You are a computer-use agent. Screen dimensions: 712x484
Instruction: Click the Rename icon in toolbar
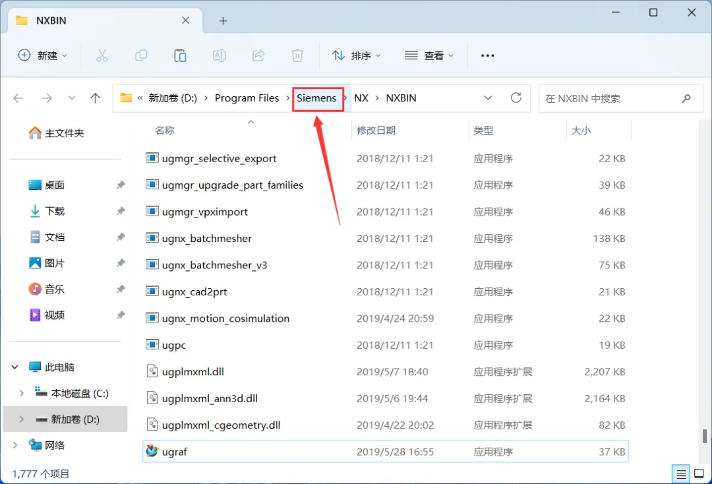pos(220,55)
